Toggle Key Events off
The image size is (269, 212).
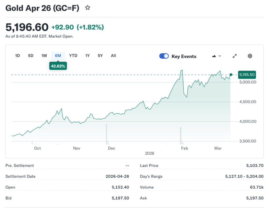[x=164, y=56]
